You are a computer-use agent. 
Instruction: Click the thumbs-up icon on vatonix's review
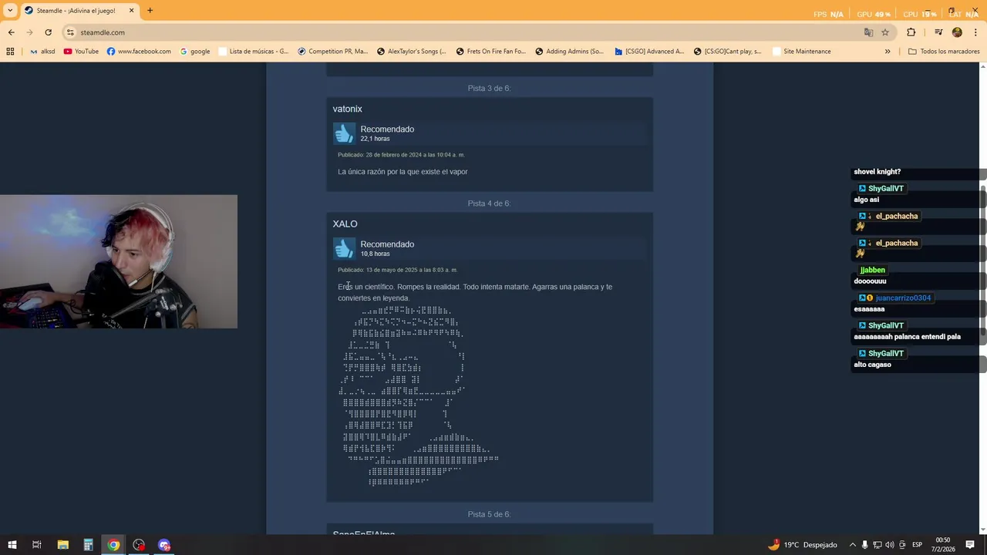pyautogui.click(x=344, y=133)
